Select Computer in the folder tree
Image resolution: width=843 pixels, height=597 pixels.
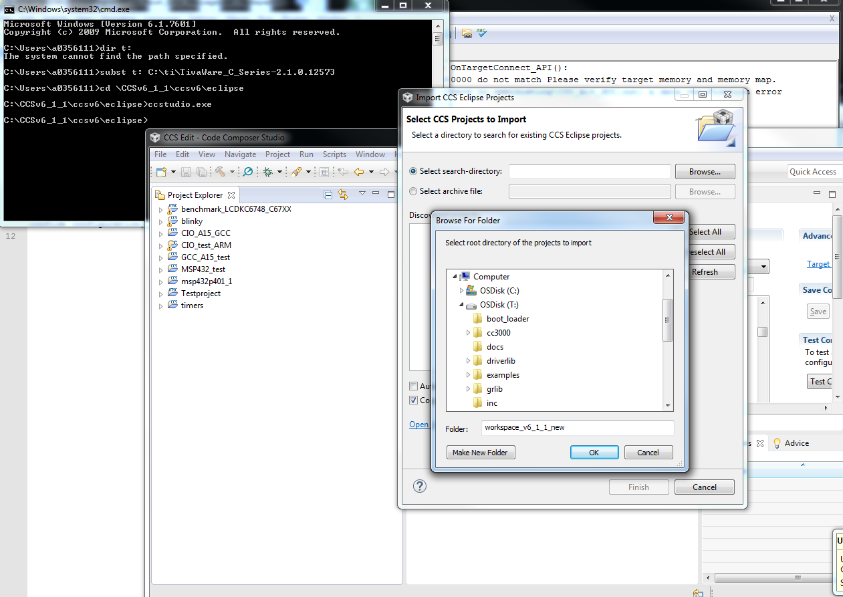coord(491,277)
